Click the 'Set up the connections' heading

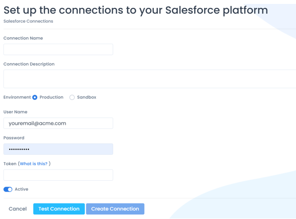[x=136, y=10]
